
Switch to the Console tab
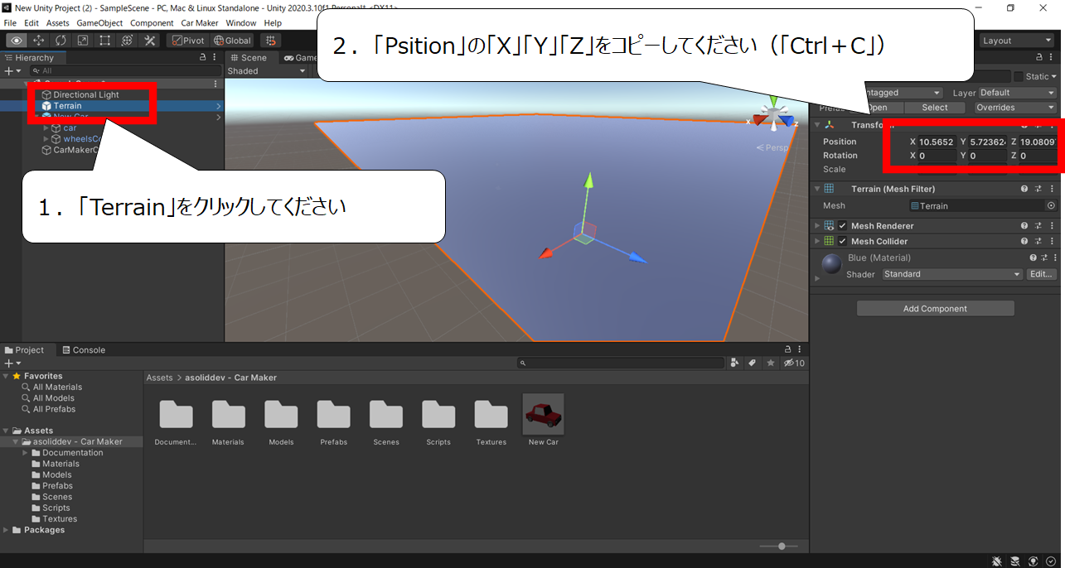(84, 350)
